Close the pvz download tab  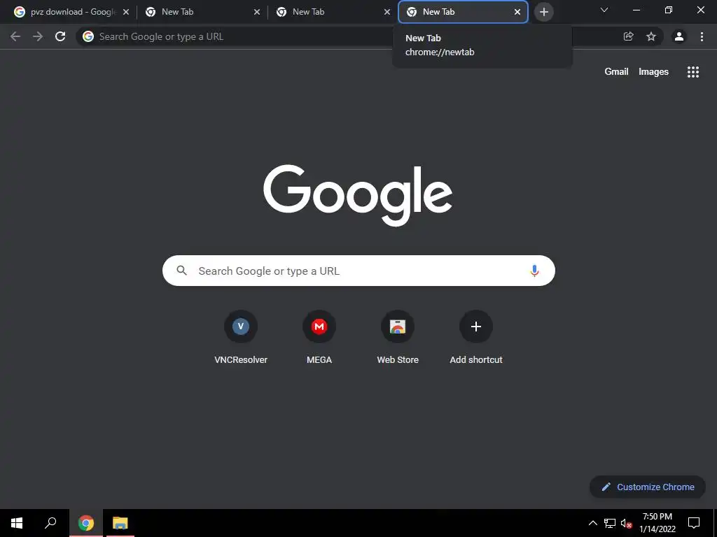pos(126,12)
